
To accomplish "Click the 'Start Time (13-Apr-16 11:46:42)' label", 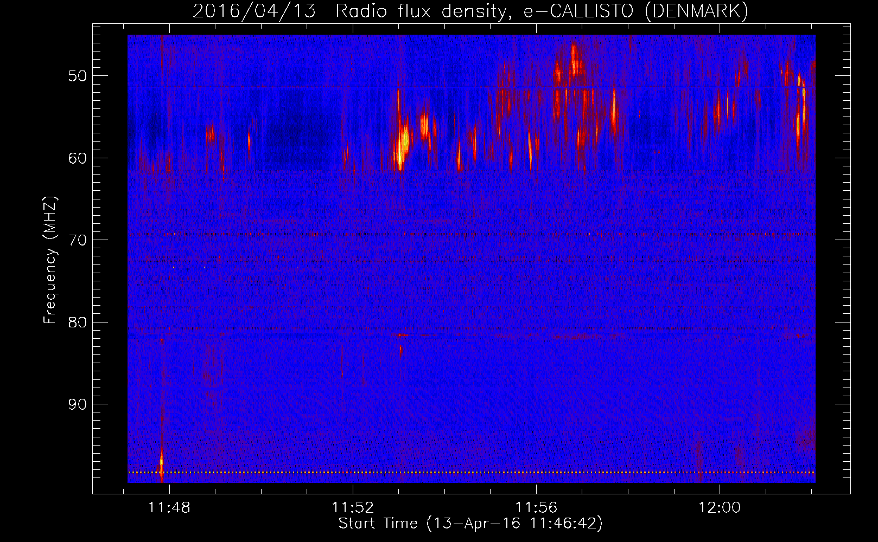I will [470, 524].
